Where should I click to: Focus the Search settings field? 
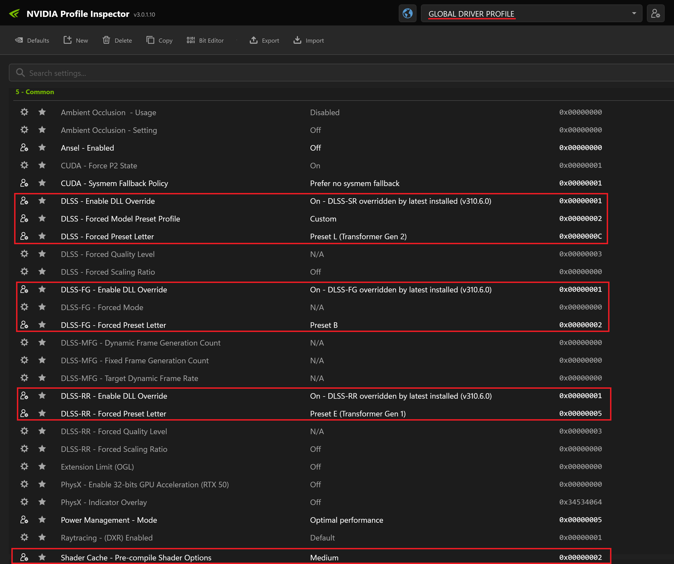(x=341, y=73)
